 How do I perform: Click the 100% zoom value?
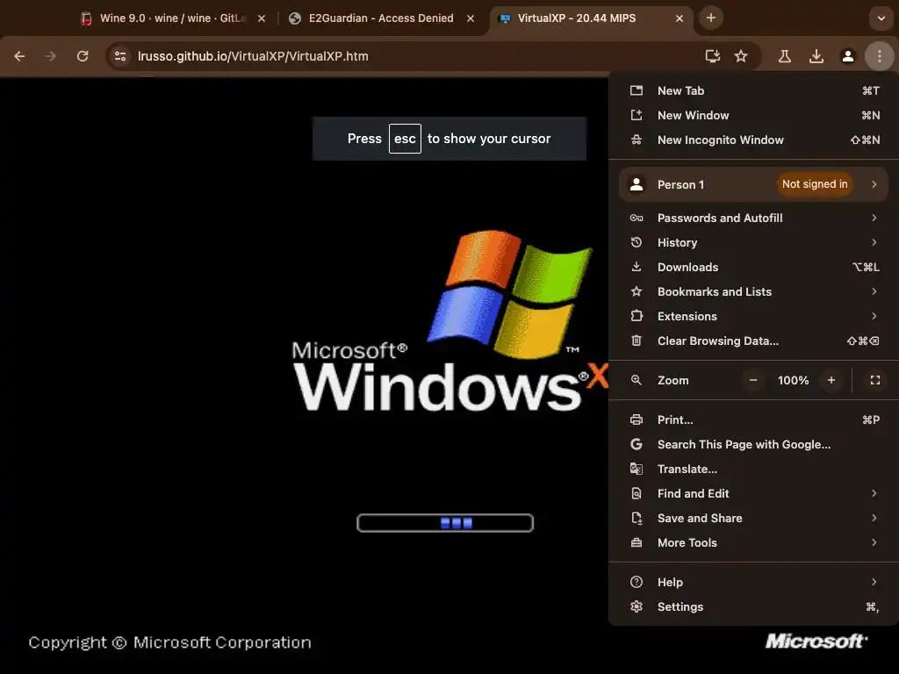point(793,381)
